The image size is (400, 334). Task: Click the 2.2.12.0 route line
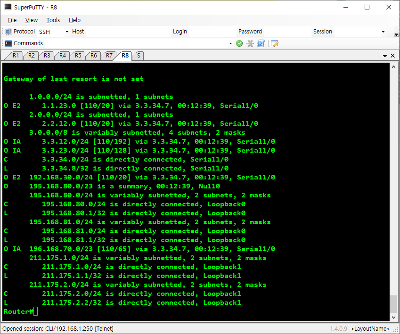coord(131,123)
